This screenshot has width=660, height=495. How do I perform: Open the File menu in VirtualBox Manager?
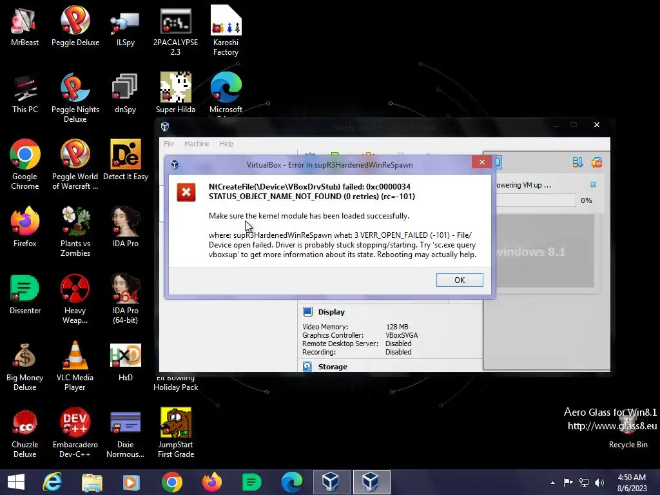169,144
